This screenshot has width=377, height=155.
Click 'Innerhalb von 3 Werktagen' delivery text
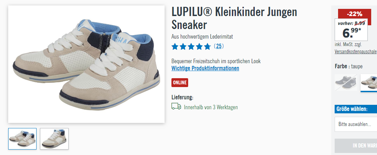pos(211,107)
